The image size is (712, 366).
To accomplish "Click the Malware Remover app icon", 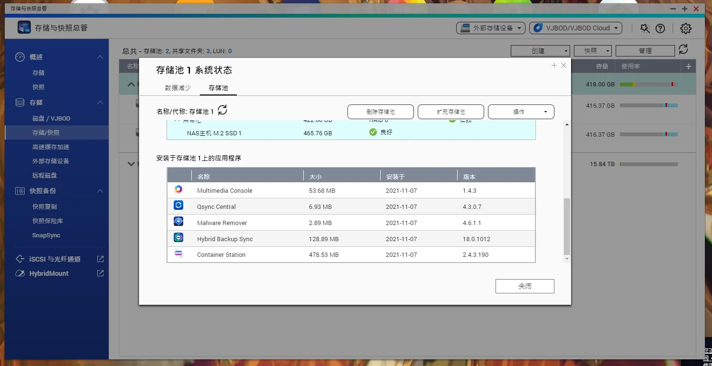I will point(178,222).
